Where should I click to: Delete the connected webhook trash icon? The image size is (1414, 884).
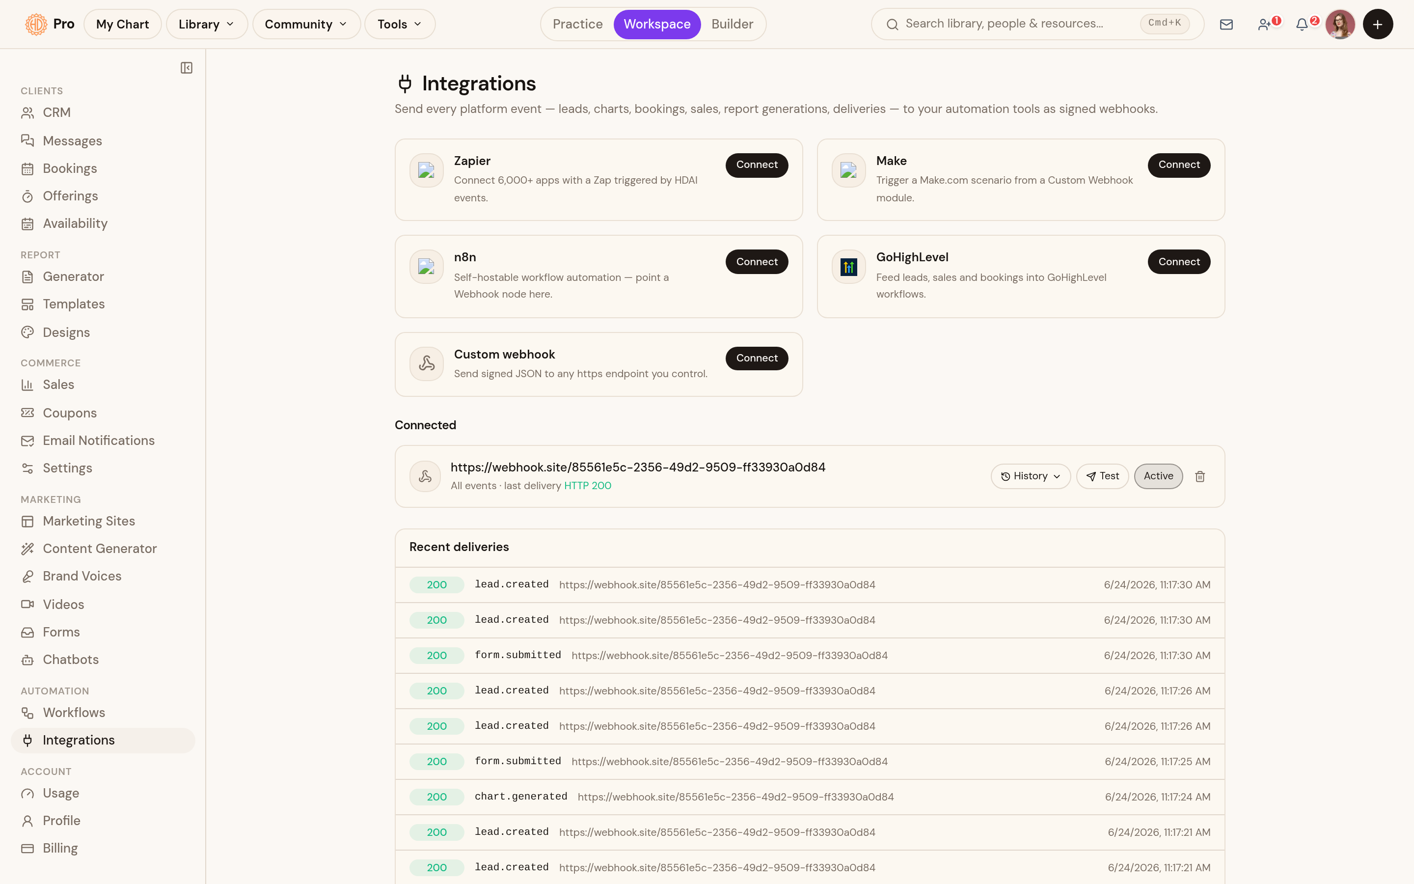(1199, 476)
